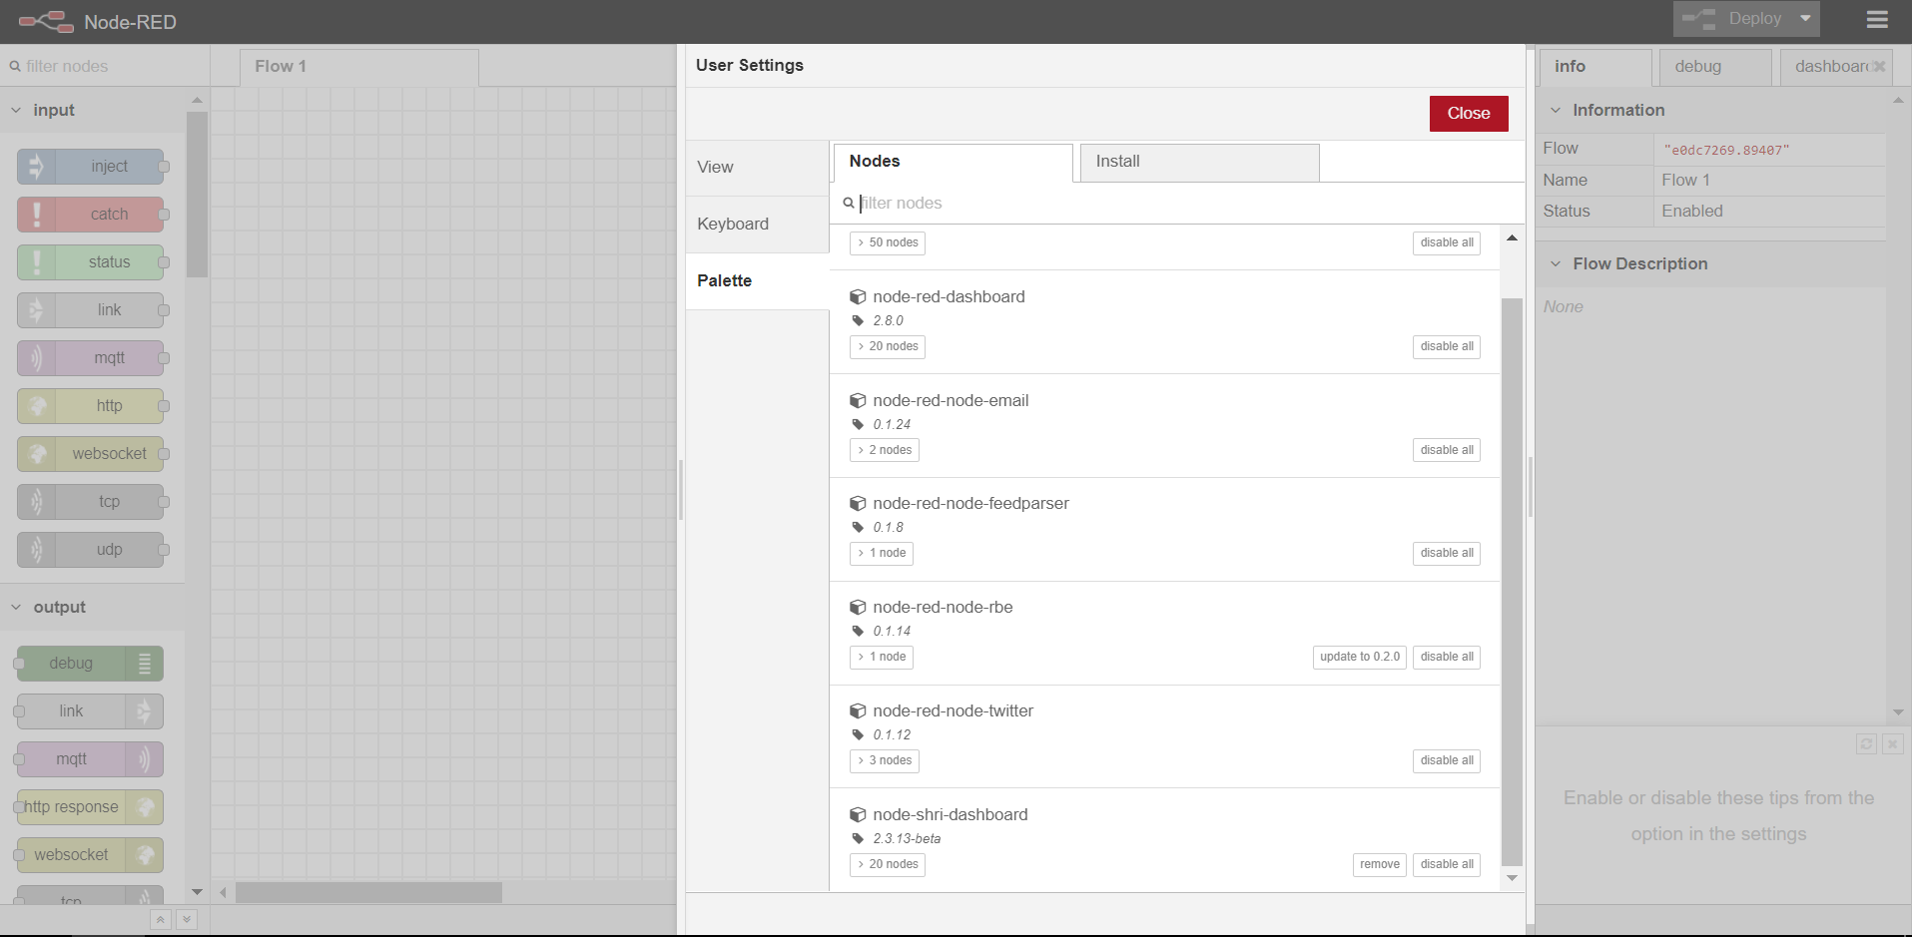Select the inject node in palette
The image size is (1912, 937).
point(91,167)
